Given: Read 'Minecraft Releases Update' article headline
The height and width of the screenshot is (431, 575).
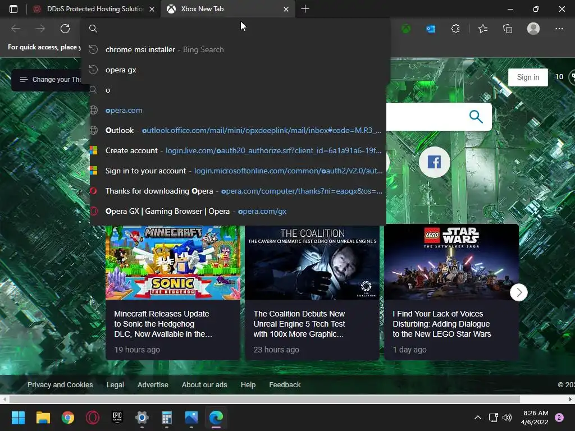Looking at the screenshot, I should pyautogui.click(x=163, y=324).
